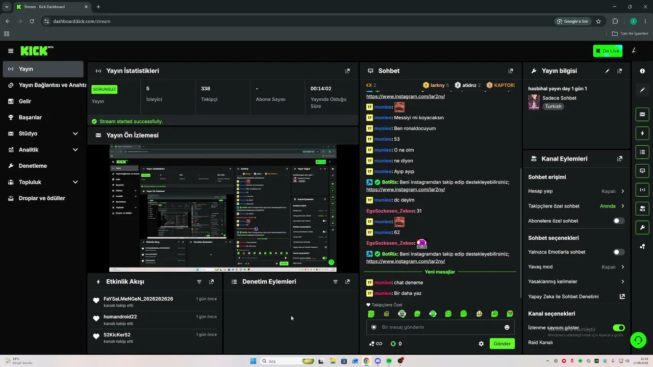
Task: Toggle the wrench widget icon in right toolbar
Action: [642, 227]
